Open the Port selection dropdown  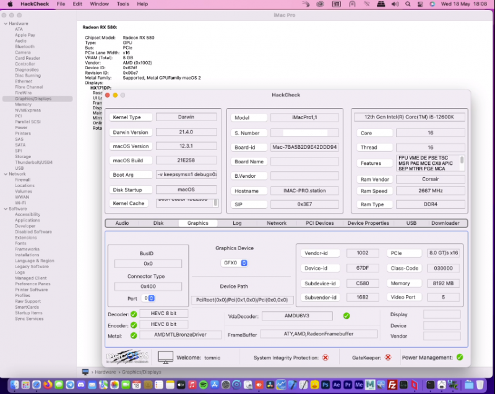tap(148, 298)
